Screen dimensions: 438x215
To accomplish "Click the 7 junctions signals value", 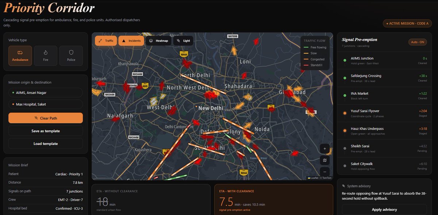I will point(74,191).
